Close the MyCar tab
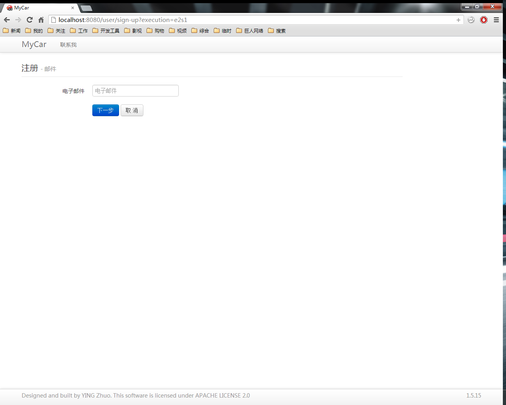 [x=72, y=8]
